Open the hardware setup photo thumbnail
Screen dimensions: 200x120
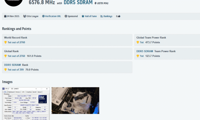pyautogui.click(x=75, y=100)
